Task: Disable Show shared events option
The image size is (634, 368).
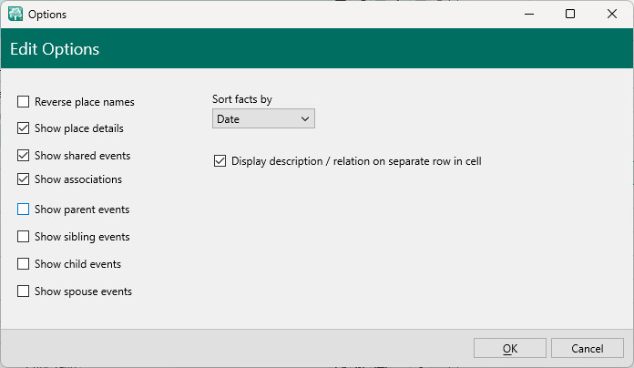Action: tap(24, 156)
